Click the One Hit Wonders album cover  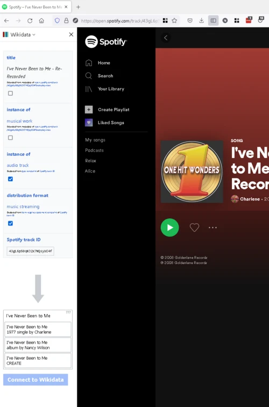point(192,172)
